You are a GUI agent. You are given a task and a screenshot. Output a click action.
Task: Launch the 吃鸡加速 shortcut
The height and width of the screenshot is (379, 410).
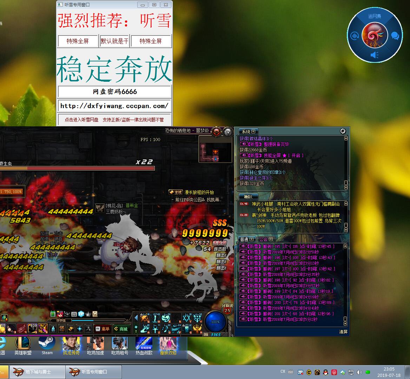95,346
